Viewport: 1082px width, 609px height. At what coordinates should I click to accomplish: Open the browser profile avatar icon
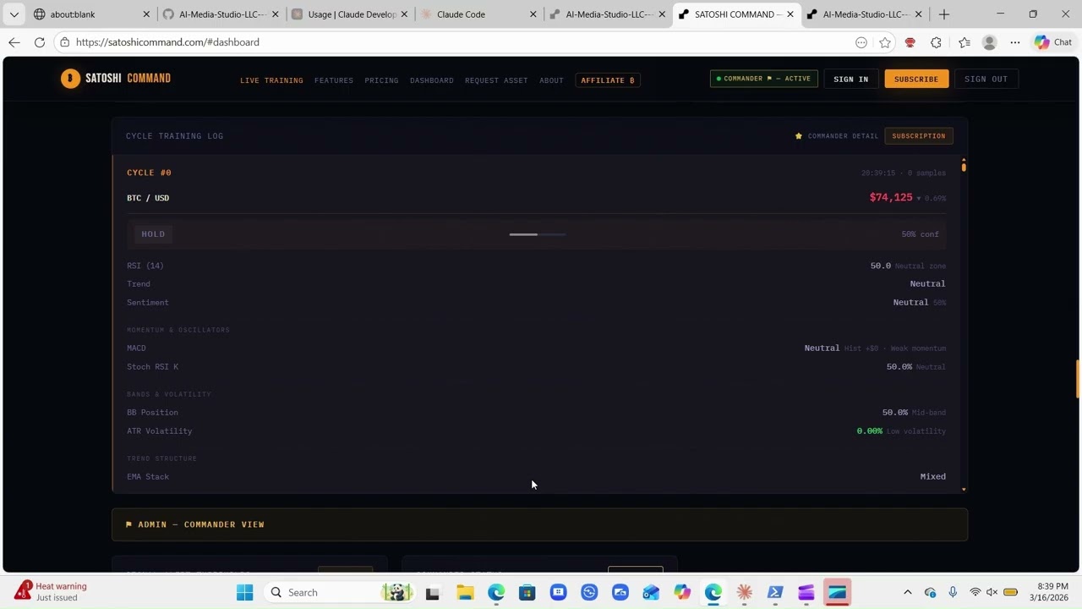click(990, 42)
